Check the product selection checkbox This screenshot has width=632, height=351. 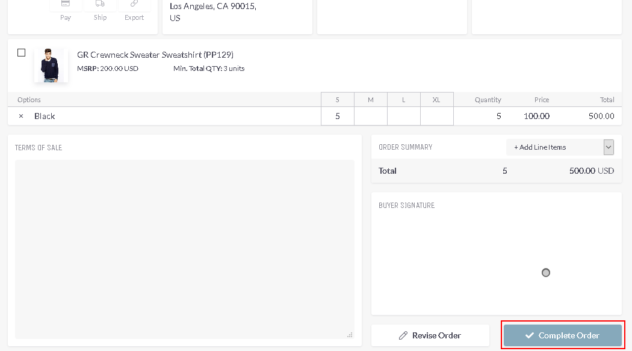20,52
